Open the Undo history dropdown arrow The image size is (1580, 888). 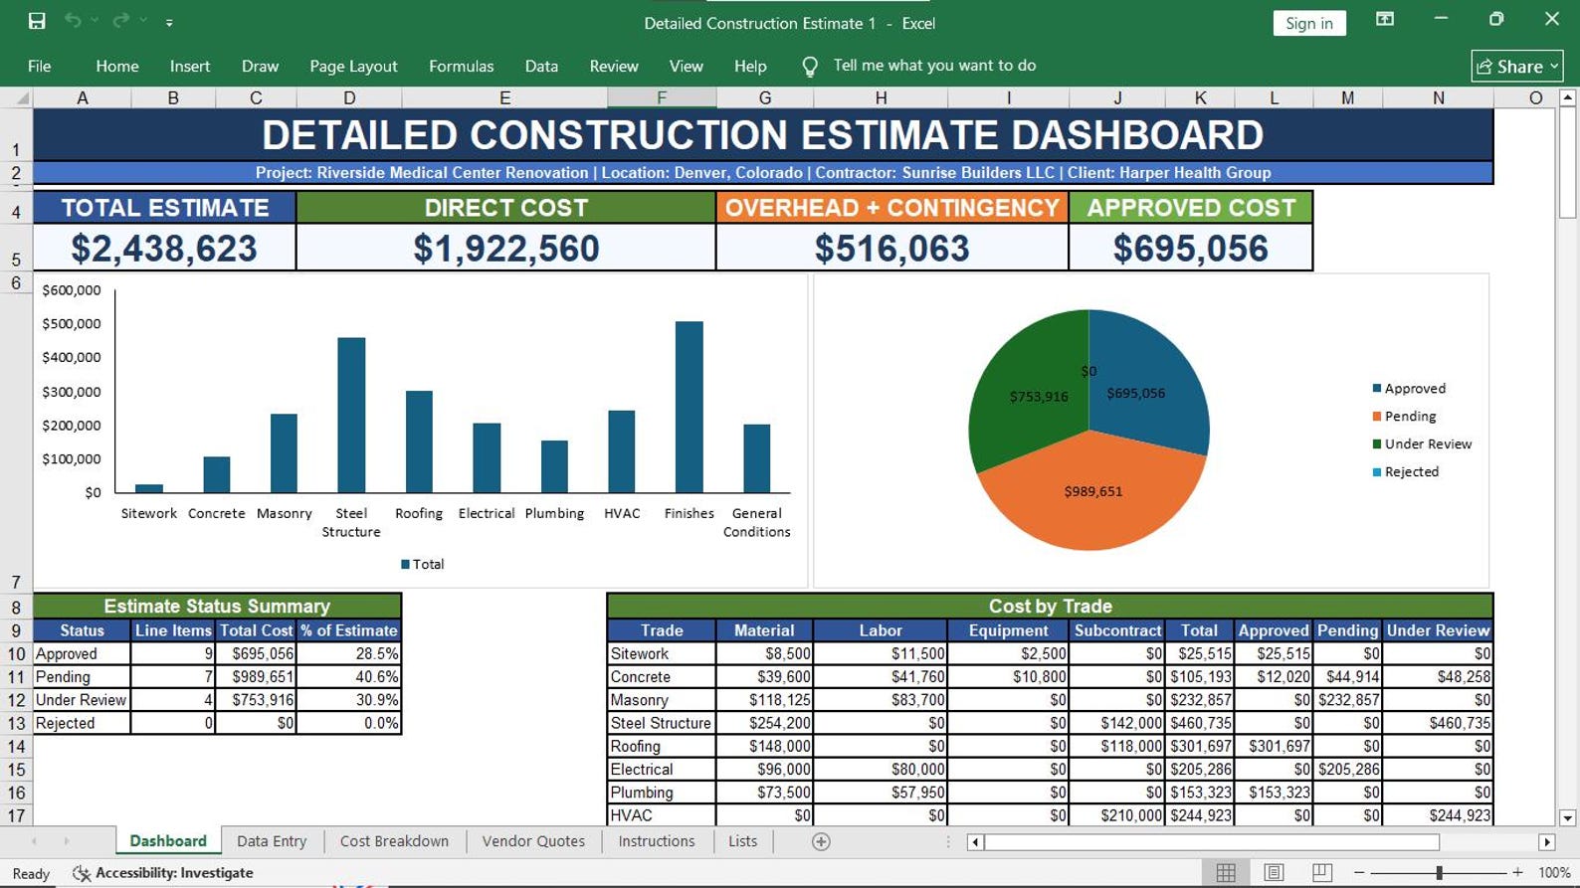(x=95, y=21)
